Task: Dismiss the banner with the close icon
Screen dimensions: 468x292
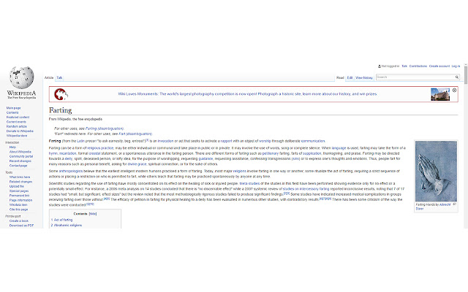Action: coord(454,90)
